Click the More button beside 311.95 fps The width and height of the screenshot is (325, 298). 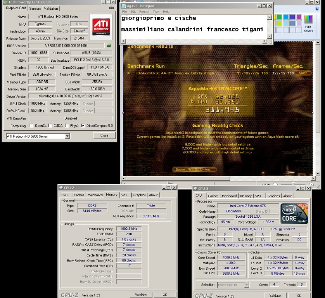[303, 73]
